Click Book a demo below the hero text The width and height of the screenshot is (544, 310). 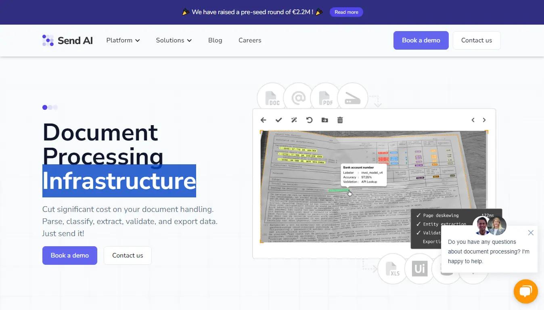click(x=70, y=256)
